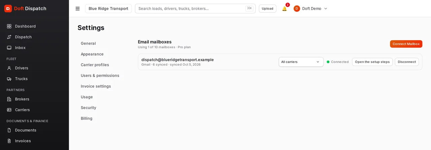Click the Dispatch route icon in sidebar
The image size is (431, 150).
point(9,37)
